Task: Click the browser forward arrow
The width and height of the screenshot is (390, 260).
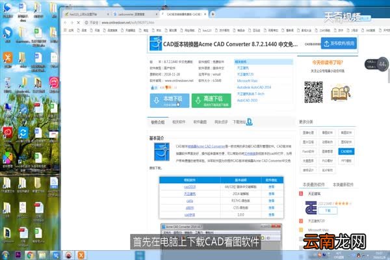Action: click(x=72, y=23)
